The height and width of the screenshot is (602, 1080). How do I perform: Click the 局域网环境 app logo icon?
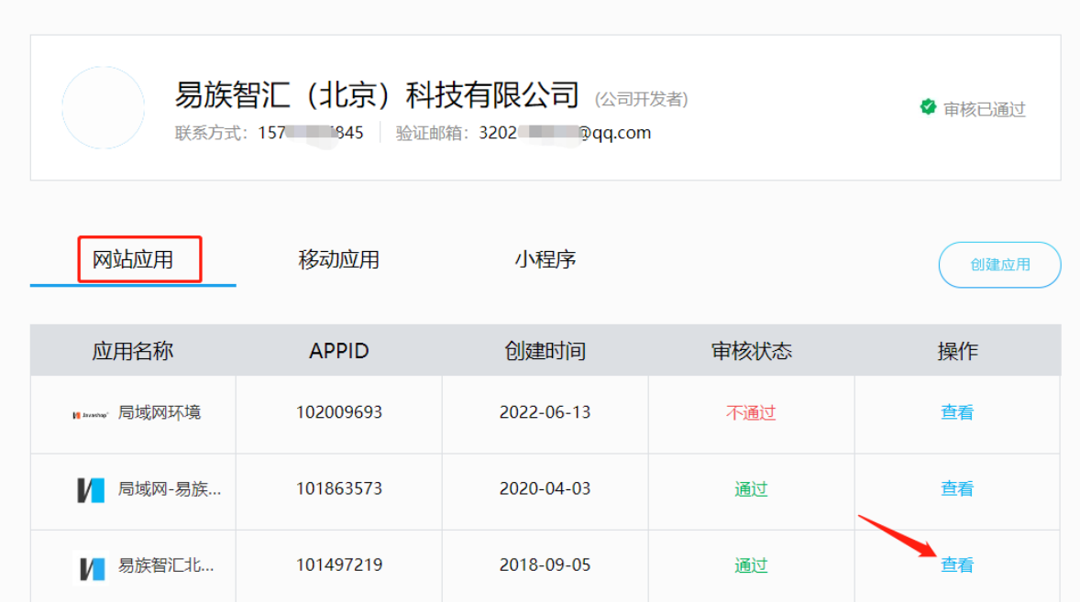[x=90, y=414]
